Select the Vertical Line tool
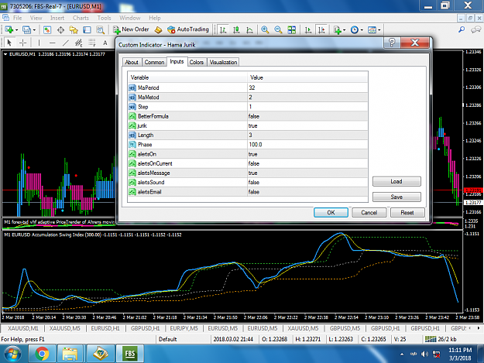The height and width of the screenshot is (363, 484). pyautogui.click(x=39, y=43)
